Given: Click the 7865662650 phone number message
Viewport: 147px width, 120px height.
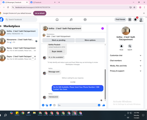Looking at the screenshot, I should [x=53, y=97].
